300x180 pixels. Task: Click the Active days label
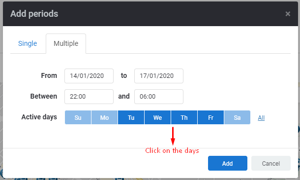39,117
